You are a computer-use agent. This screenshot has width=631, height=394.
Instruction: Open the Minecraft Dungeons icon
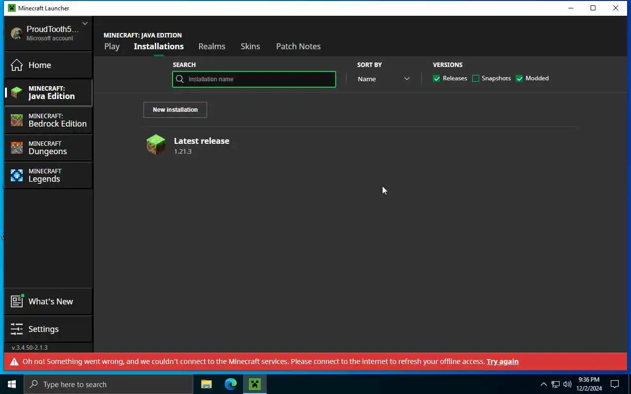tap(17, 148)
